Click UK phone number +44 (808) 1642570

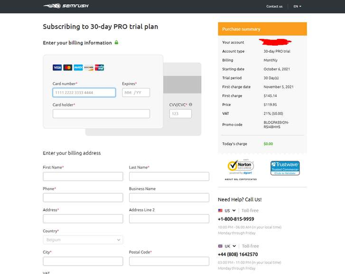238,254
